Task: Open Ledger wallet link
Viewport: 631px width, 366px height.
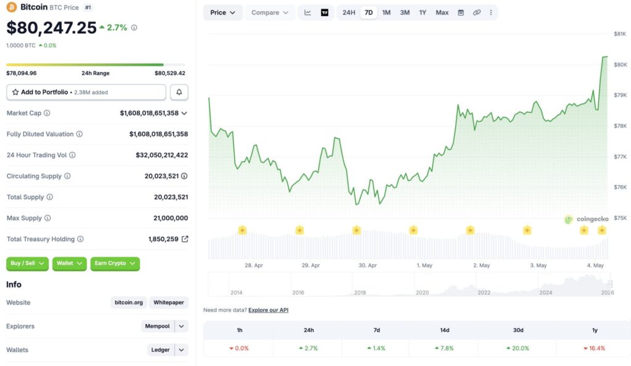Action: click(x=160, y=350)
